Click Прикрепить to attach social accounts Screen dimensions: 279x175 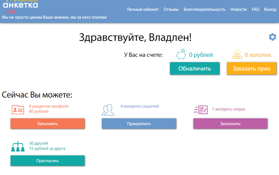(139, 124)
